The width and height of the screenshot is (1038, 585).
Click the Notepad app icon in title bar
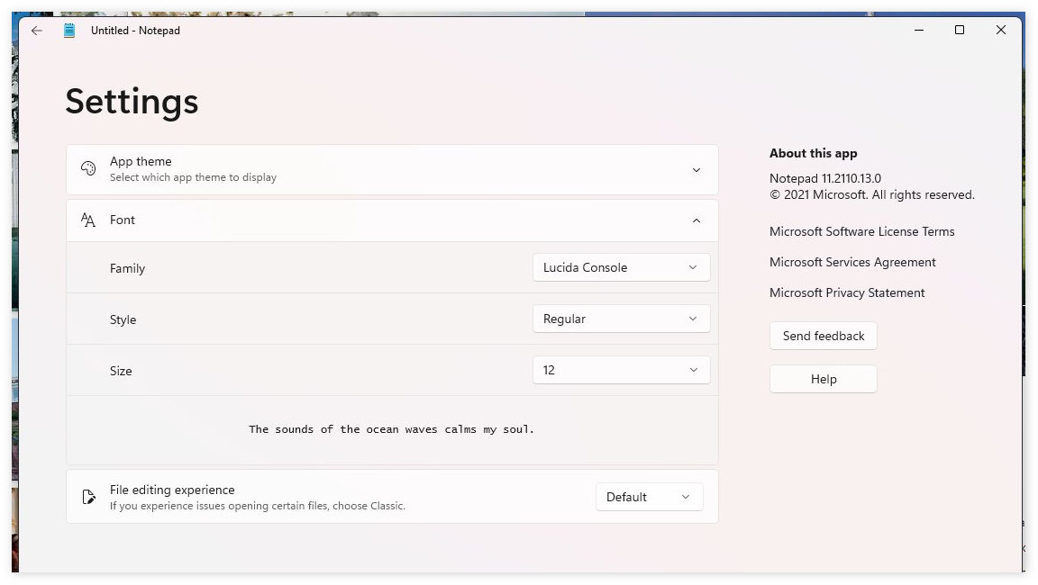point(69,31)
